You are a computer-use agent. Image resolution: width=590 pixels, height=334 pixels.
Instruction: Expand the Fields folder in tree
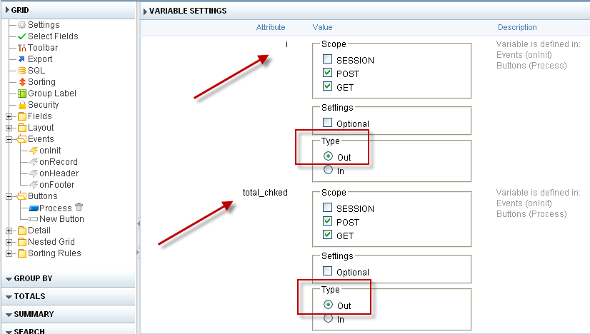click(x=9, y=116)
